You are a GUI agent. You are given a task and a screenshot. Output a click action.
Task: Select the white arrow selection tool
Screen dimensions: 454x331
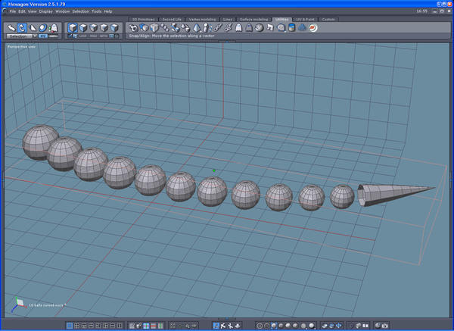click(11, 28)
